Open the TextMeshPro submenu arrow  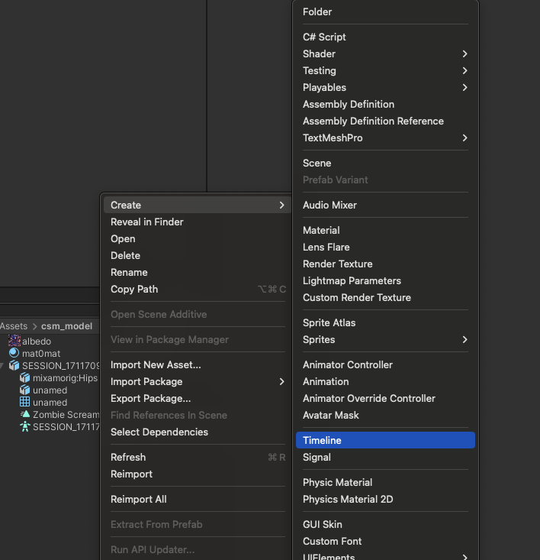click(x=464, y=138)
